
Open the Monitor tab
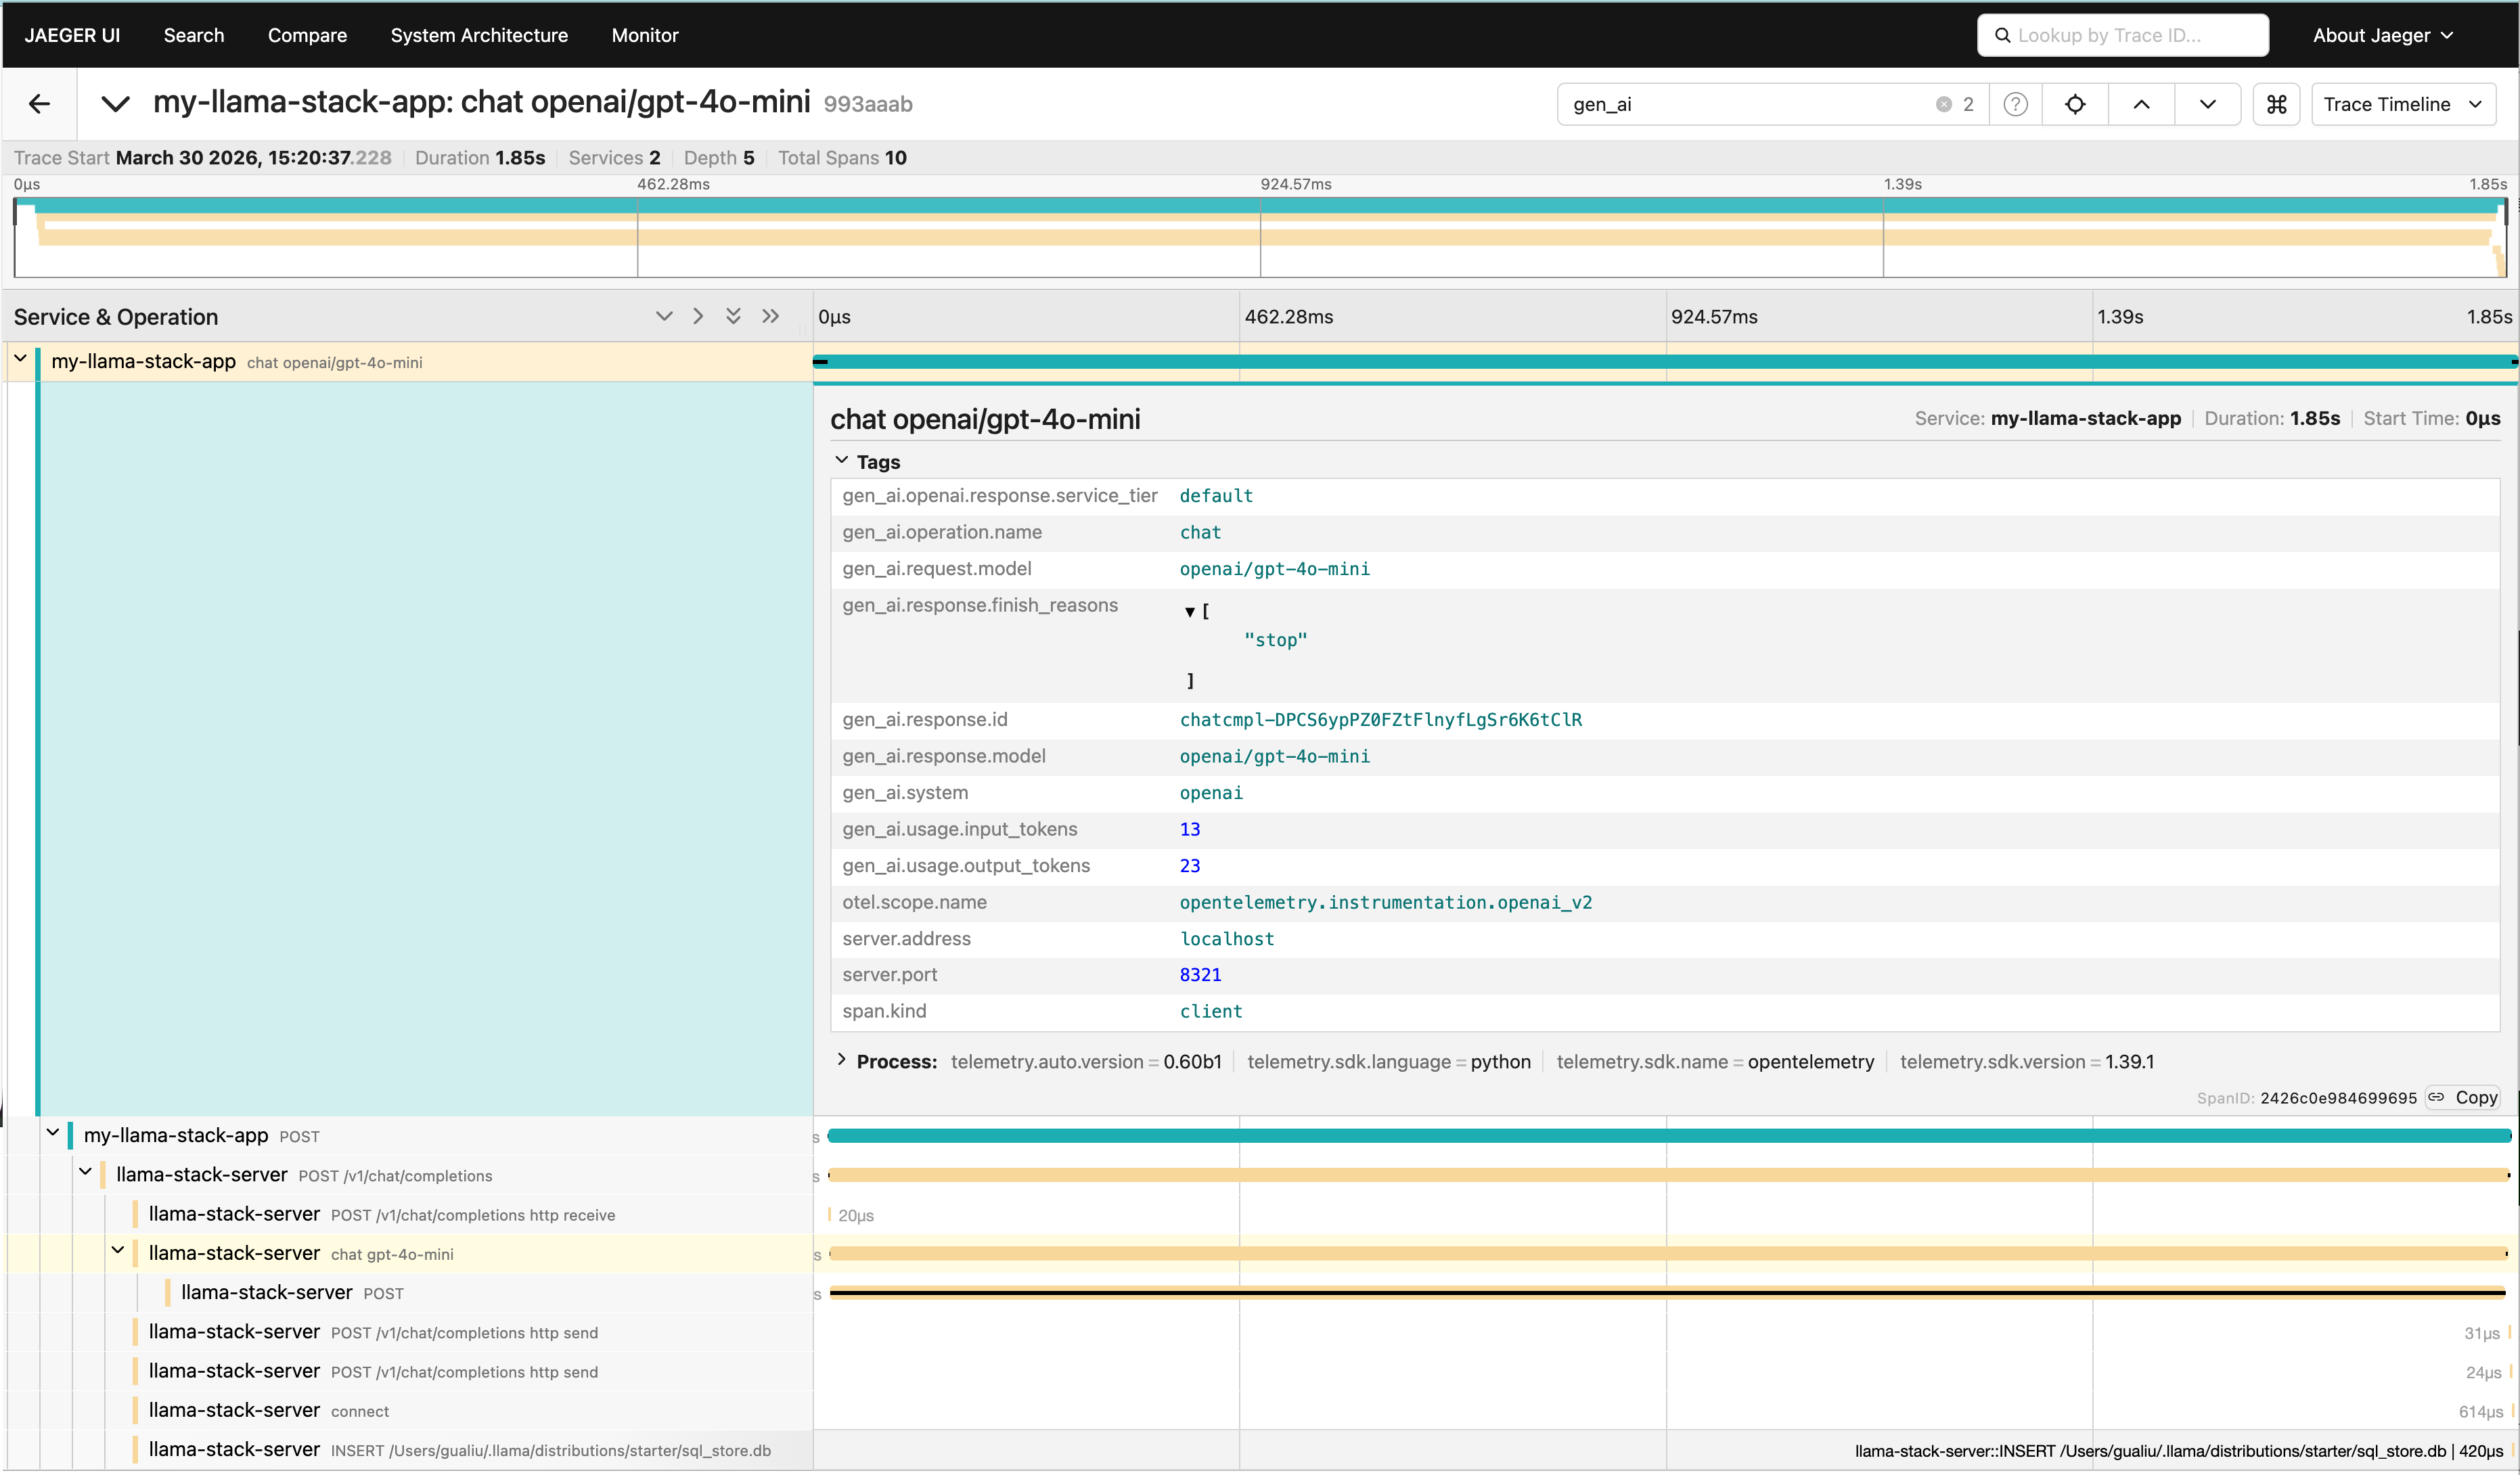[x=645, y=35]
